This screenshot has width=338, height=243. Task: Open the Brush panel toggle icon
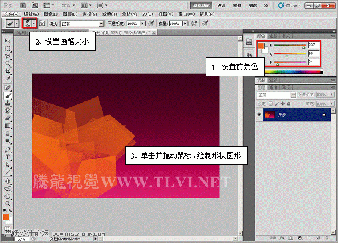(42, 23)
